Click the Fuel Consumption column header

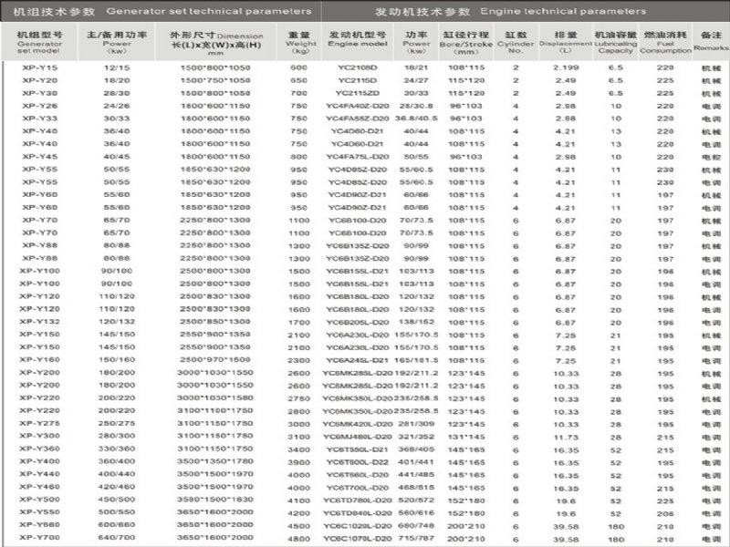click(661, 41)
